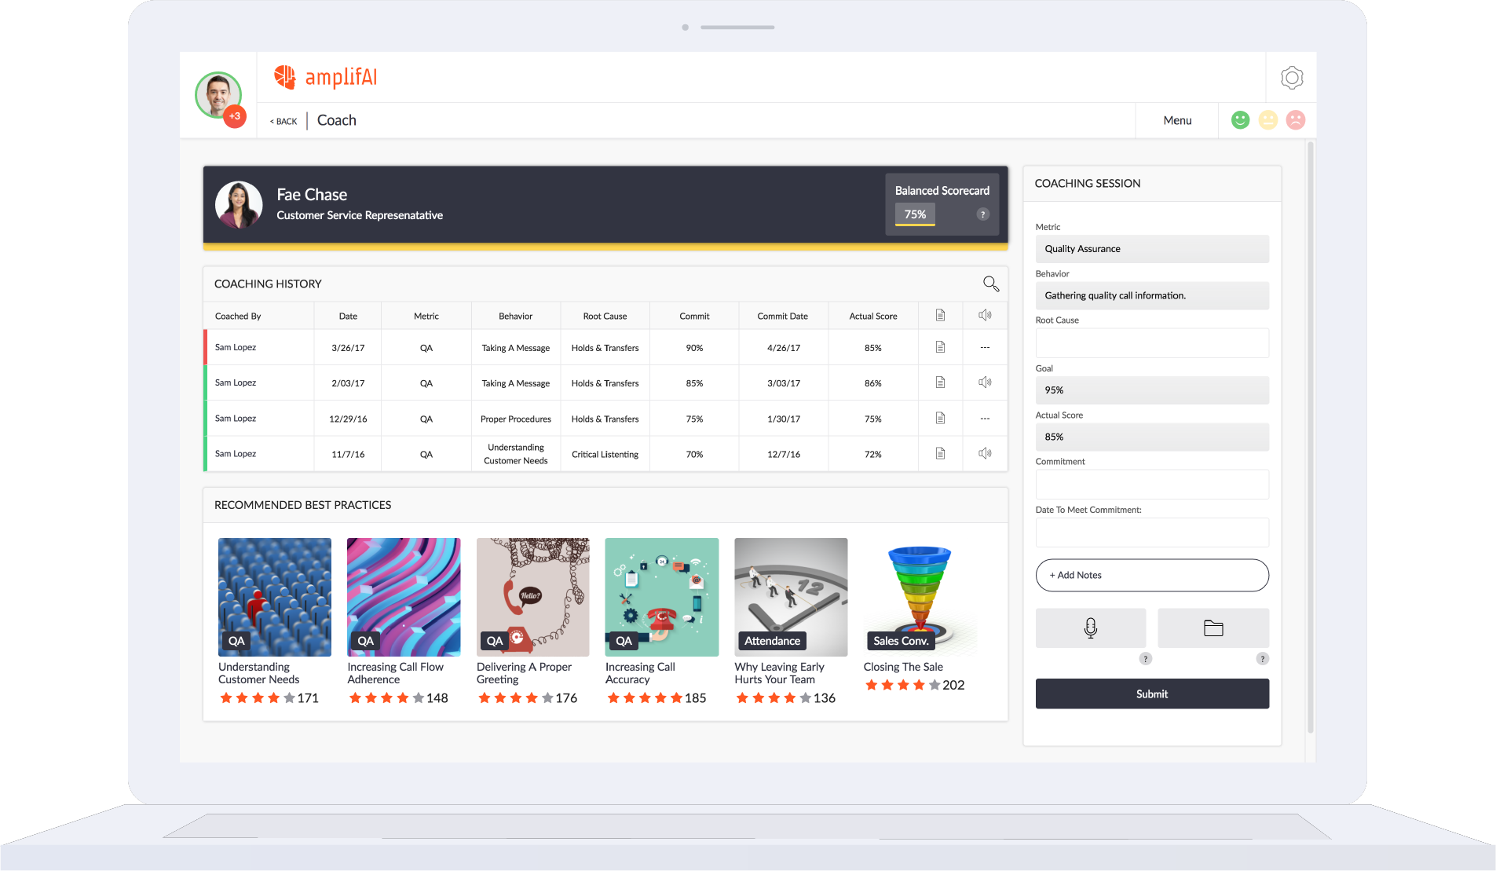Click the audio column header icon
The width and height of the screenshot is (1496, 871).
click(x=985, y=316)
